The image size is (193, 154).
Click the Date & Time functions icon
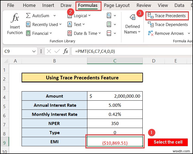click(70, 33)
